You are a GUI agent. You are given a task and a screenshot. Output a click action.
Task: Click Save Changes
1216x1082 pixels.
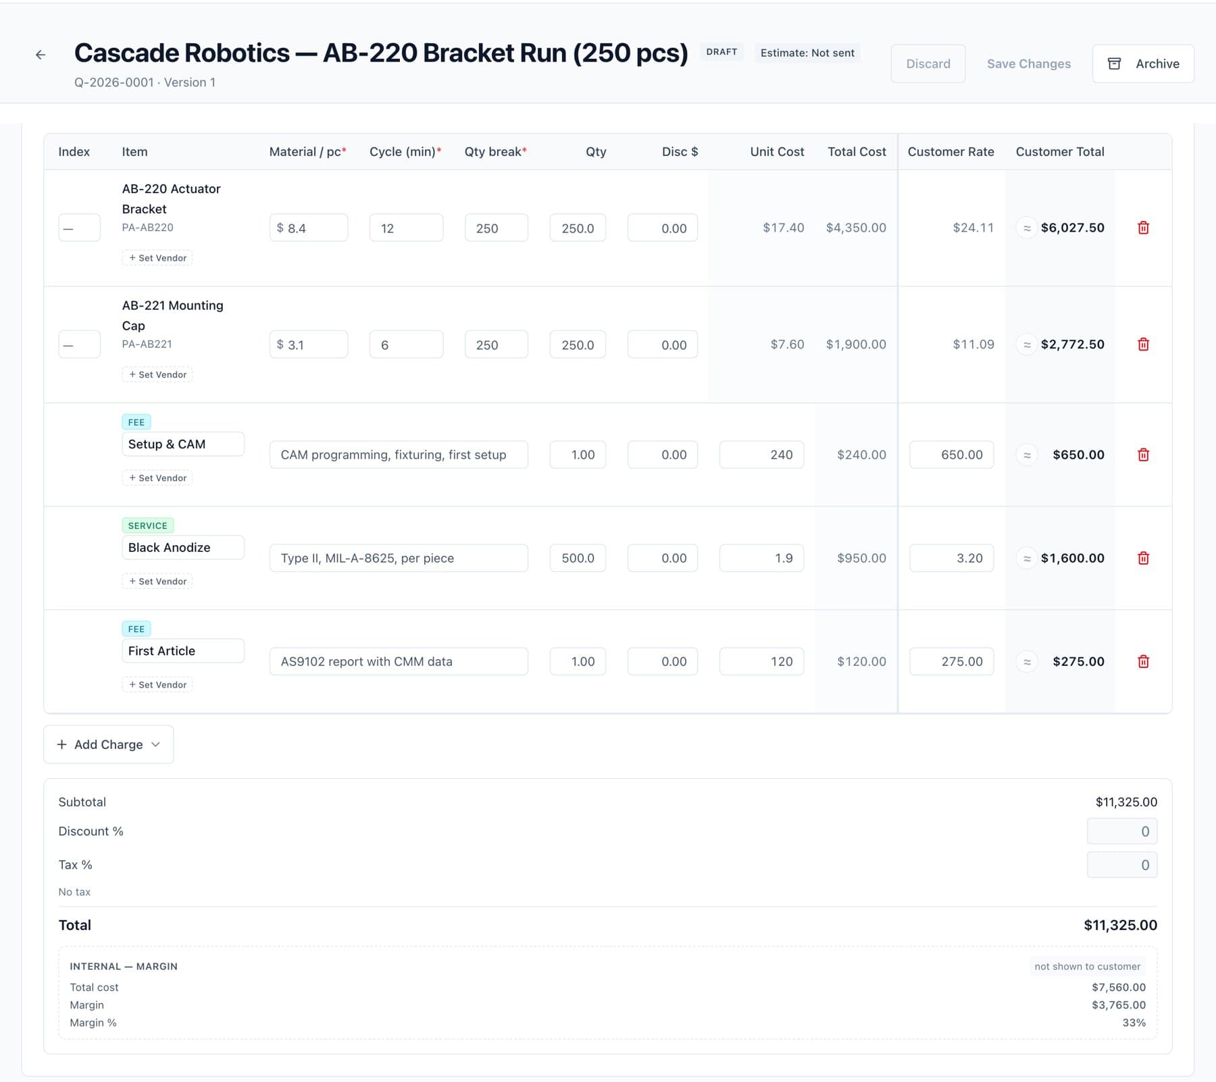[1029, 63]
